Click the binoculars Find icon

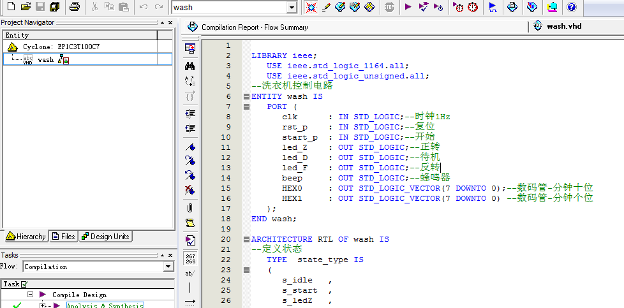click(189, 65)
